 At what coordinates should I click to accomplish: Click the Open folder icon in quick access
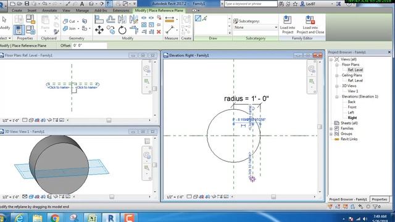tap(19, 4)
